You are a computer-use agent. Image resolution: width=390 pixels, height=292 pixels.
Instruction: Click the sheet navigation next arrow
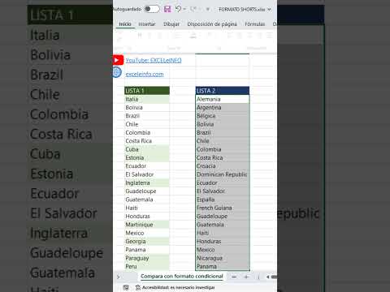tap(118, 277)
